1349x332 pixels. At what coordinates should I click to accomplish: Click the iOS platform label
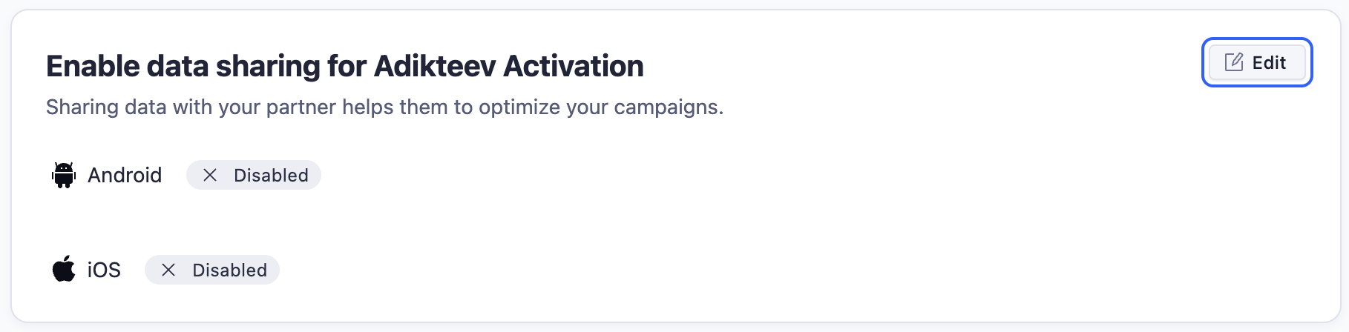tap(104, 270)
